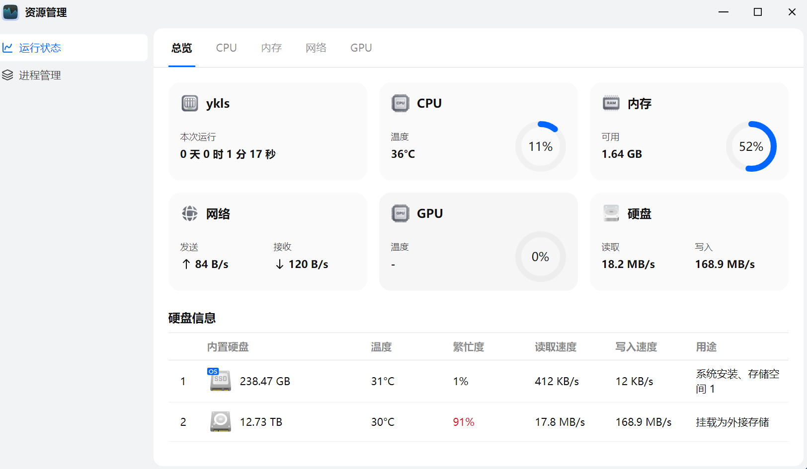Click the OS badge on the SSD
The height and width of the screenshot is (469, 807).
point(213,371)
